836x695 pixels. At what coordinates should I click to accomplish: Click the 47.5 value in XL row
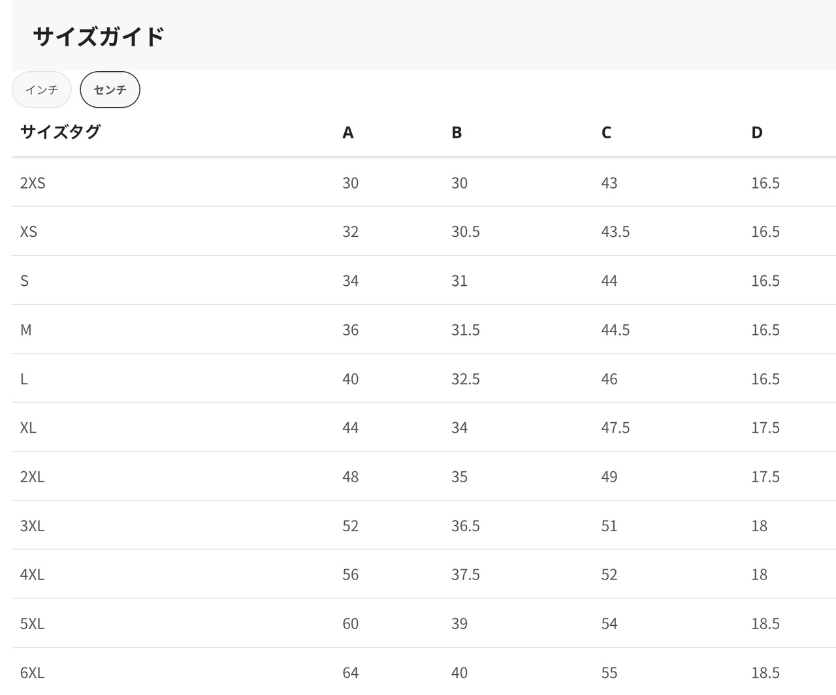coord(615,427)
